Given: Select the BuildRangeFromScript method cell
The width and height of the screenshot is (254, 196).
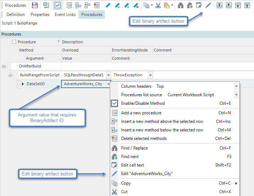Looking at the screenshot, I should (x=39, y=75).
